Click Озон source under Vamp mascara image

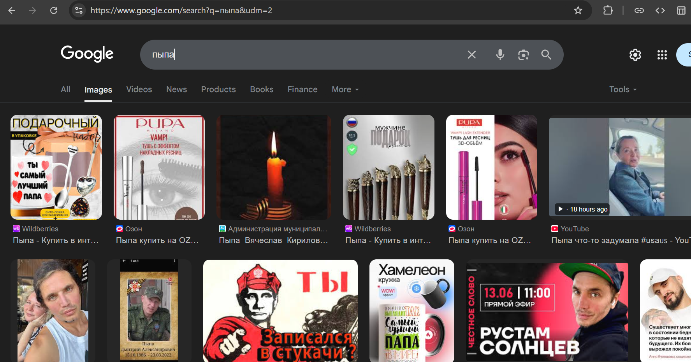tap(134, 229)
